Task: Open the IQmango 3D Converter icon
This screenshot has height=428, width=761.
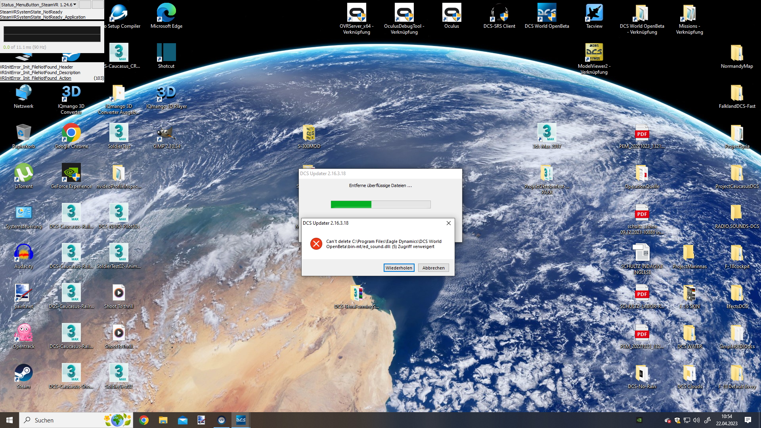Action: (71, 99)
